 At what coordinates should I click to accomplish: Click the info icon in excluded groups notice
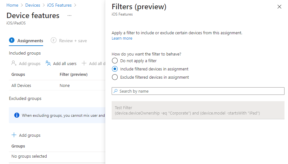(x=17, y=115)
